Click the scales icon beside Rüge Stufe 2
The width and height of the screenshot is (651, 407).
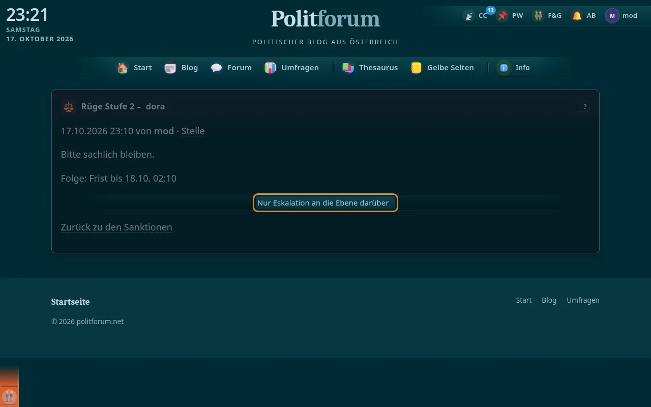point(69,106)
